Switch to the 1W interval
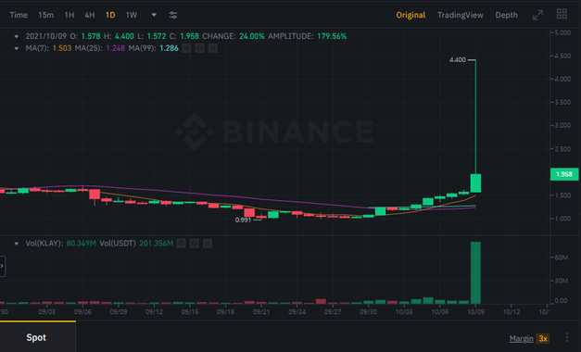The image size is (581, 352). pos(132,15)
